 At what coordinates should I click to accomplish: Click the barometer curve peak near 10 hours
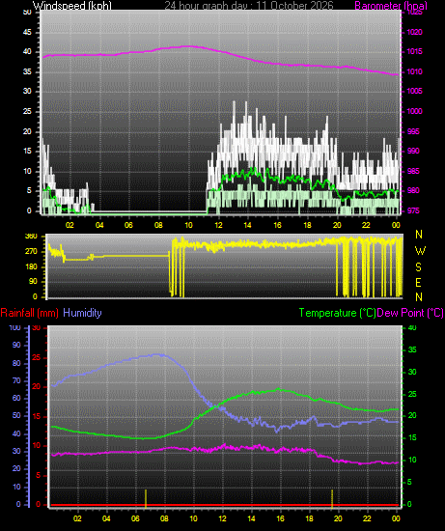pos(188,46)
